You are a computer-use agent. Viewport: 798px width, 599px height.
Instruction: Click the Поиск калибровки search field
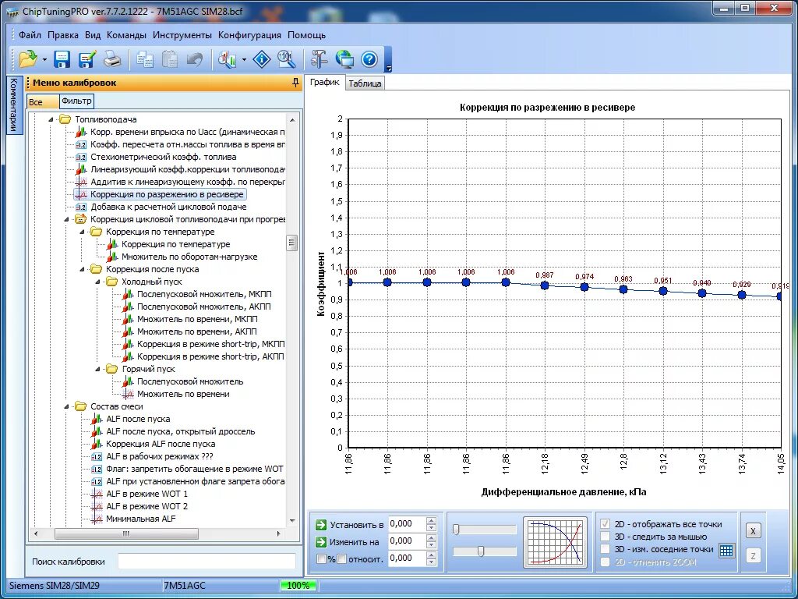tap(207, 562)
